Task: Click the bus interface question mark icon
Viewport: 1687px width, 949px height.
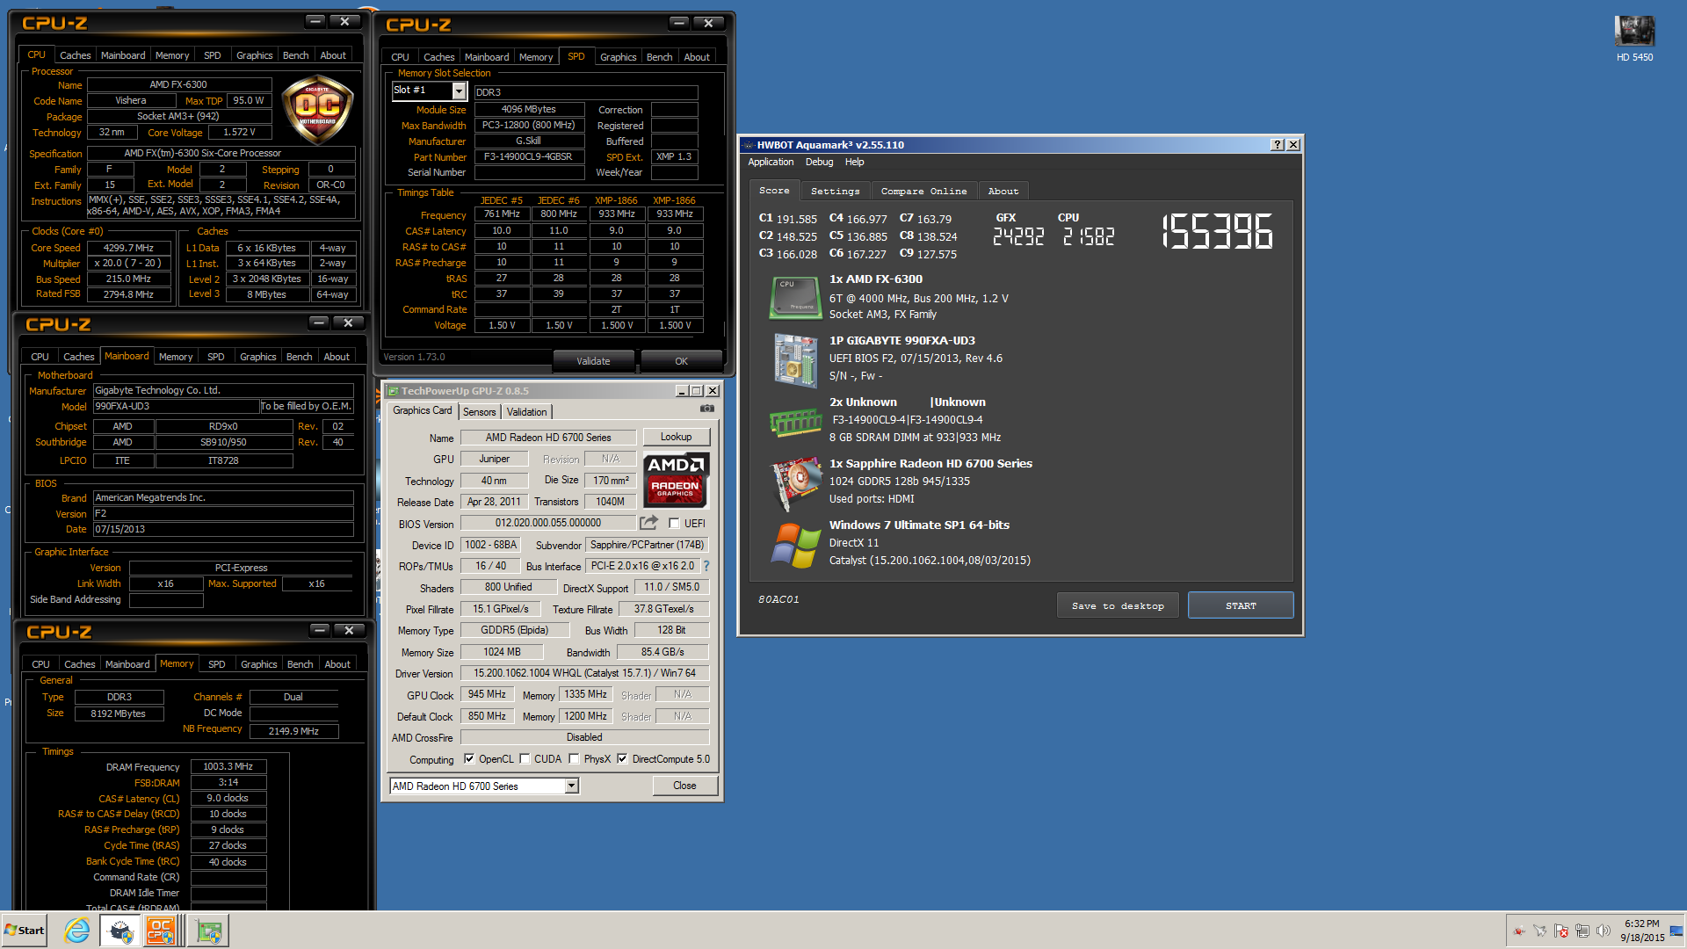Action: 706,566
